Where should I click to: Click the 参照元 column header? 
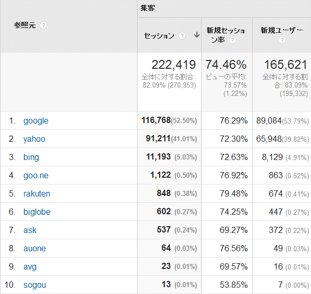click(25, 26)
